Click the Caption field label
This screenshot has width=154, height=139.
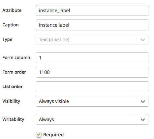pyautogui.click(x=11, y=25)
